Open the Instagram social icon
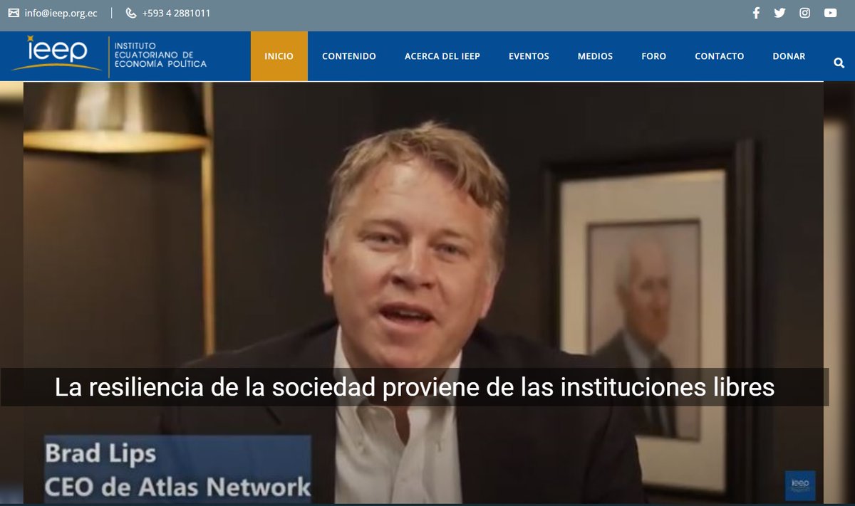 click(804, 13)
